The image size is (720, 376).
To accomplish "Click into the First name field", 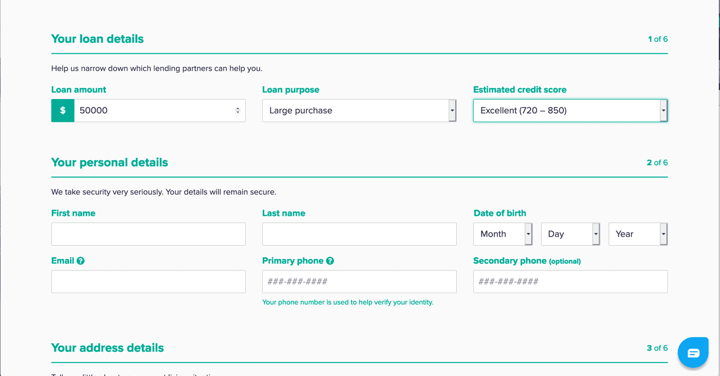I will [148, 234].
